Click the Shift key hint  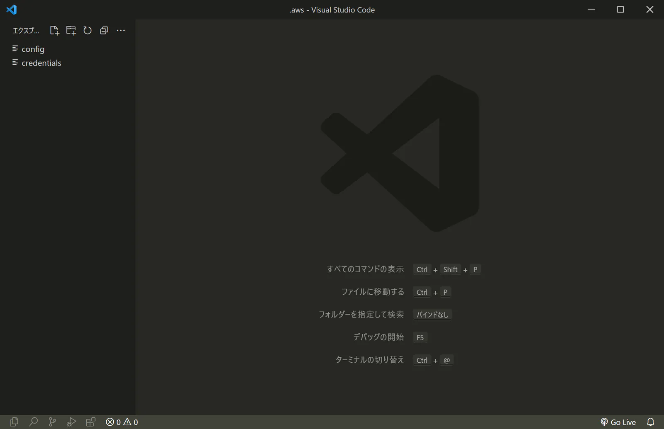450,269
